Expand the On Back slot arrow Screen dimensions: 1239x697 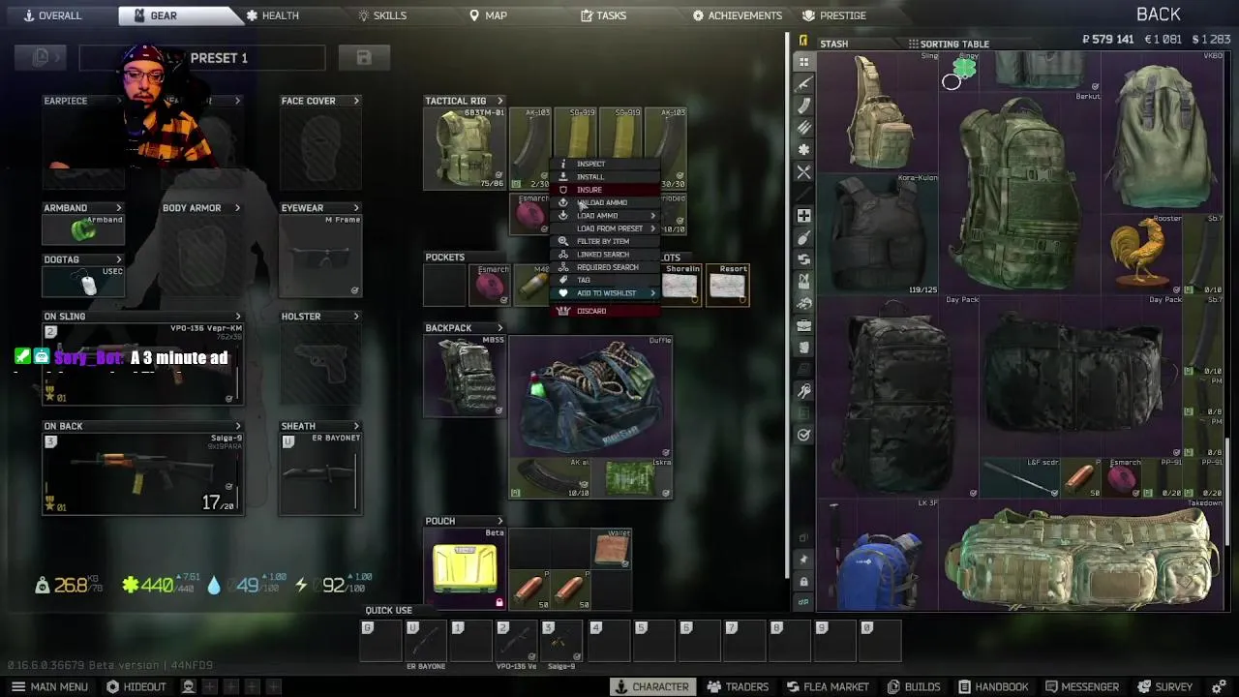click(x=238, y=426)
